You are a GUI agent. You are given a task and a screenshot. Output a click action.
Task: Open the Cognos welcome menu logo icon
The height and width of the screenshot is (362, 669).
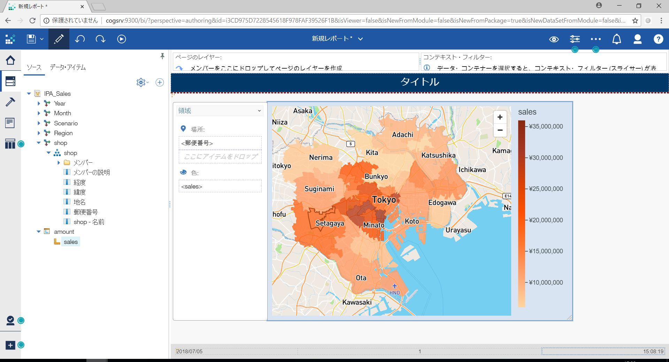coord(10,39)
